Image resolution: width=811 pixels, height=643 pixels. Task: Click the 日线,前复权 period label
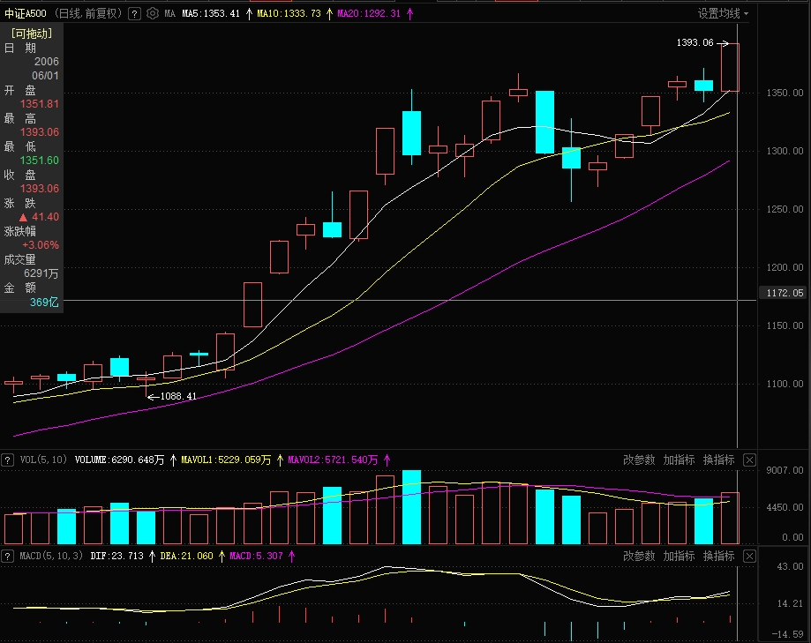[x=87, y=13]
